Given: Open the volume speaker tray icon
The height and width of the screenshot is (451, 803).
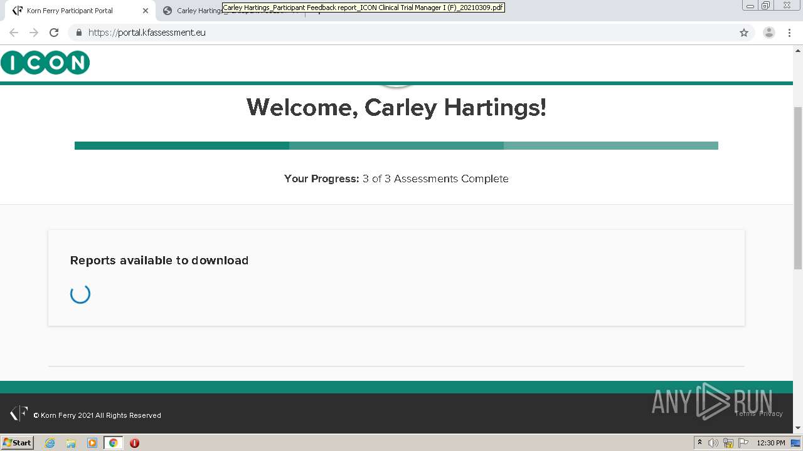Looking at the screenshot, I should click(713, 443).
